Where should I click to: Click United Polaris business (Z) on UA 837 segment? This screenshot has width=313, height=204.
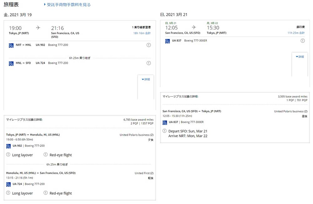point(291,111)
